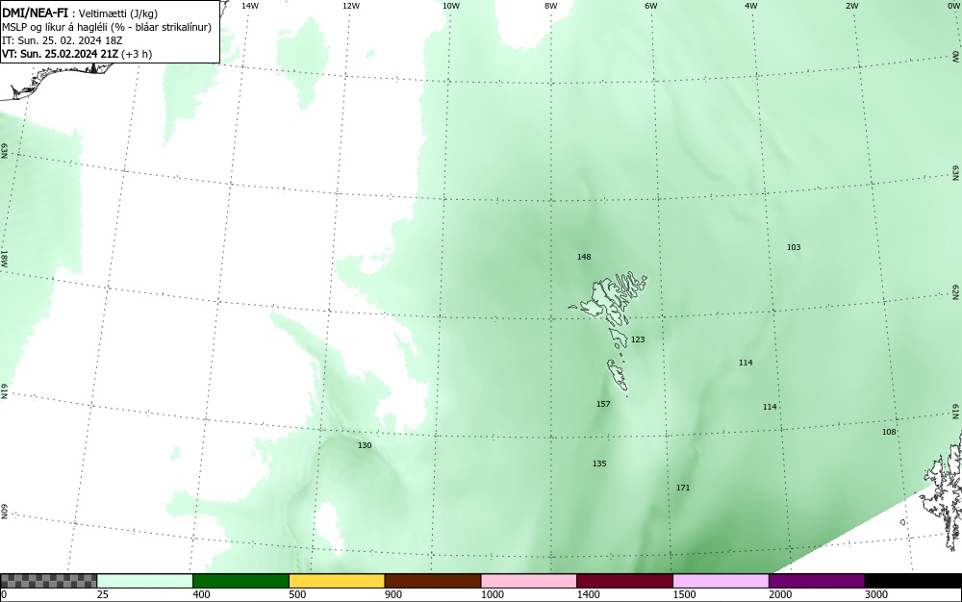Click the 2W longitude label
962x602 pixels.
coord(851,6)
